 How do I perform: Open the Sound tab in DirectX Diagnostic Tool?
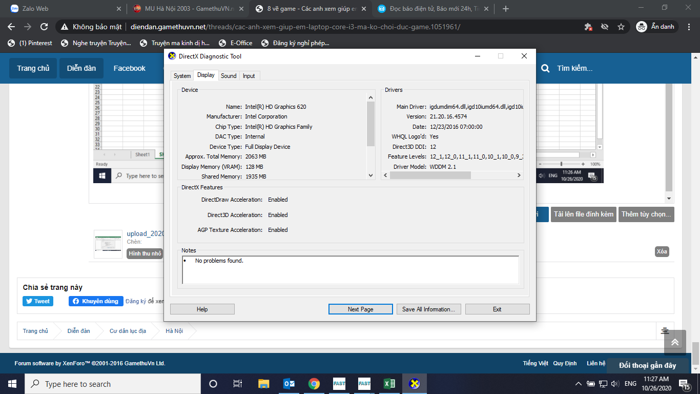pyautogui.click(x=229, y=76)
